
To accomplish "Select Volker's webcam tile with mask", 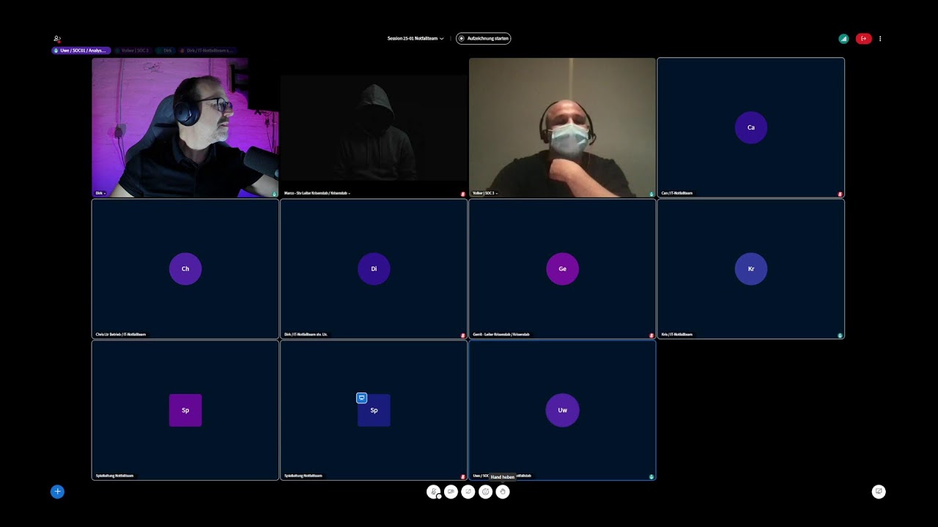I will (562, 127).
